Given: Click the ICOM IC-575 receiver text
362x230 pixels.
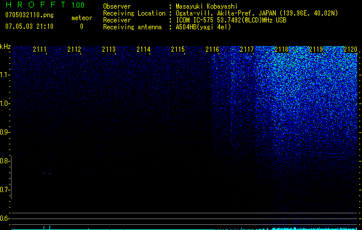Looking at the screenshot, I should coord(231,20).
